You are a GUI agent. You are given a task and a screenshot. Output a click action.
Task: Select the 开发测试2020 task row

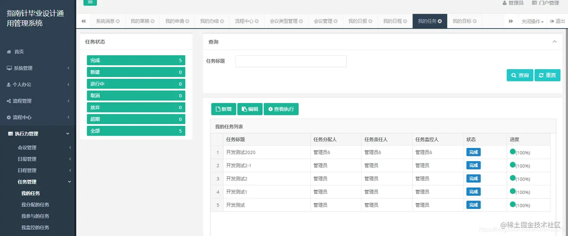coord(380,152)
